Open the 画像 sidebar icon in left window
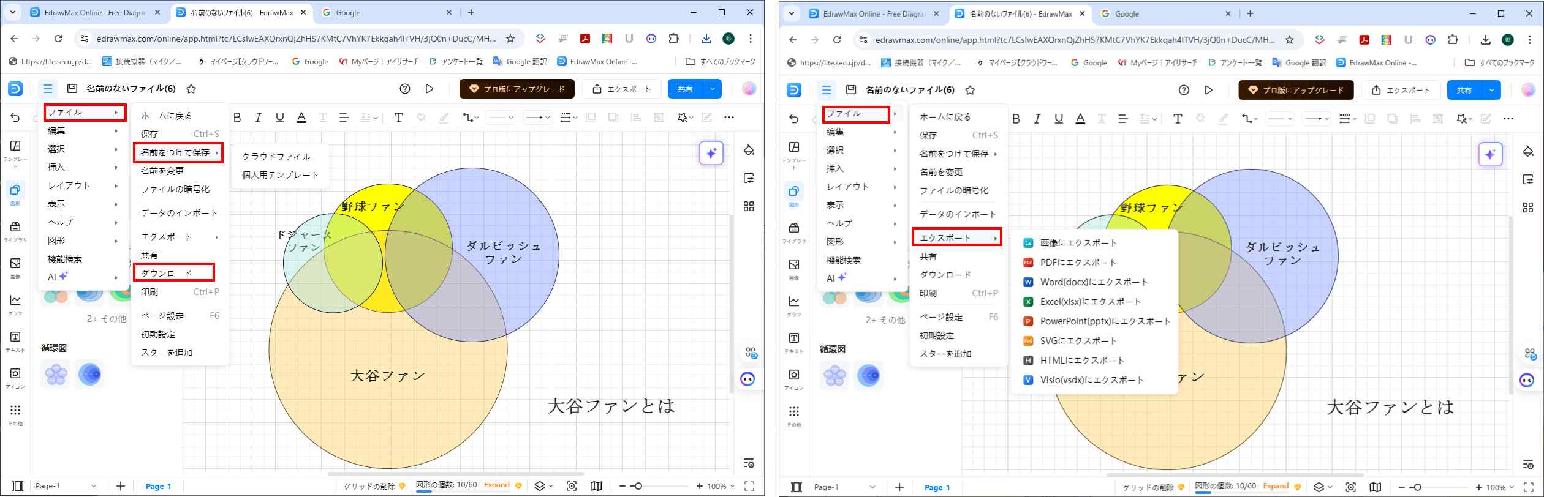Image resolution: width=1544 pixels, height=497 pixels. tap(15, 268)
